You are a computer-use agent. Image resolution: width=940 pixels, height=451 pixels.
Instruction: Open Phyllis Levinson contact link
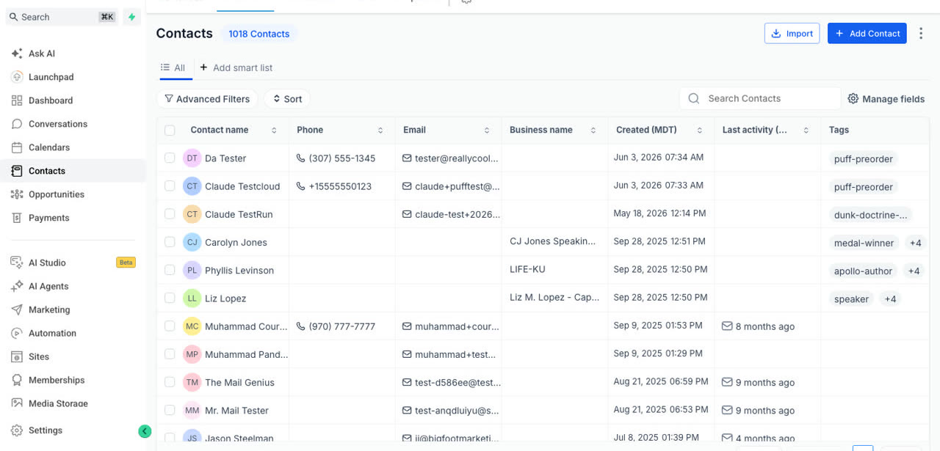(239, 271)
